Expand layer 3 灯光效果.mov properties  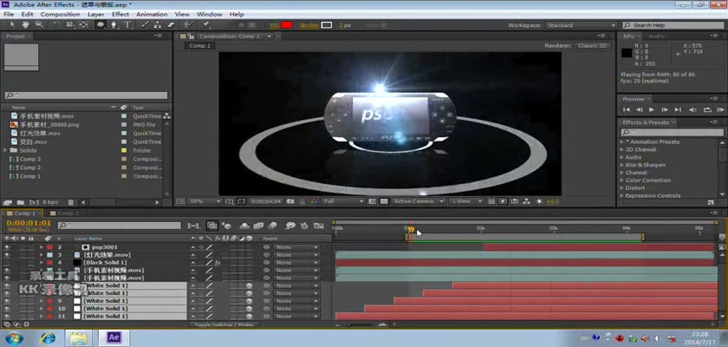42,255
